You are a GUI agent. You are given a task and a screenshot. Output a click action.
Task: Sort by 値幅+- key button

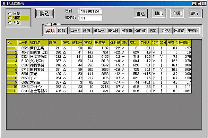99,31
